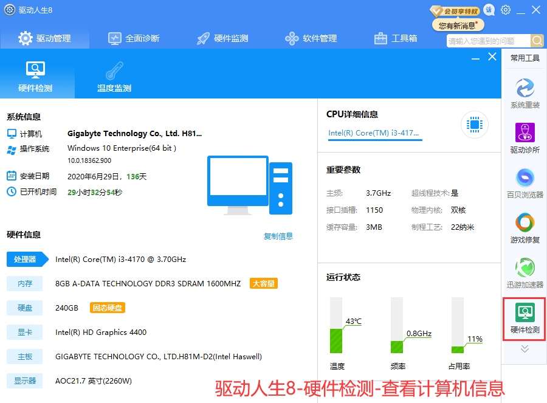This screenshot has width=547, height=403.
Task: Open the 工具箱 tab
Action: [x=396, y=38]
